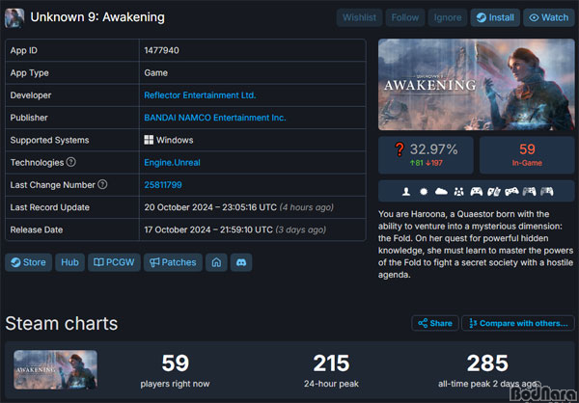579x403 pixels.
Task: Click the single-player person icon
Action: (x=406, y=192)
